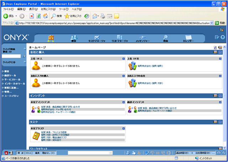Image resolution: width=228 pixels, height=162 pixels.
Task: Collapse the 上位 10 社 panel
Action: click(x=220, y=59)
